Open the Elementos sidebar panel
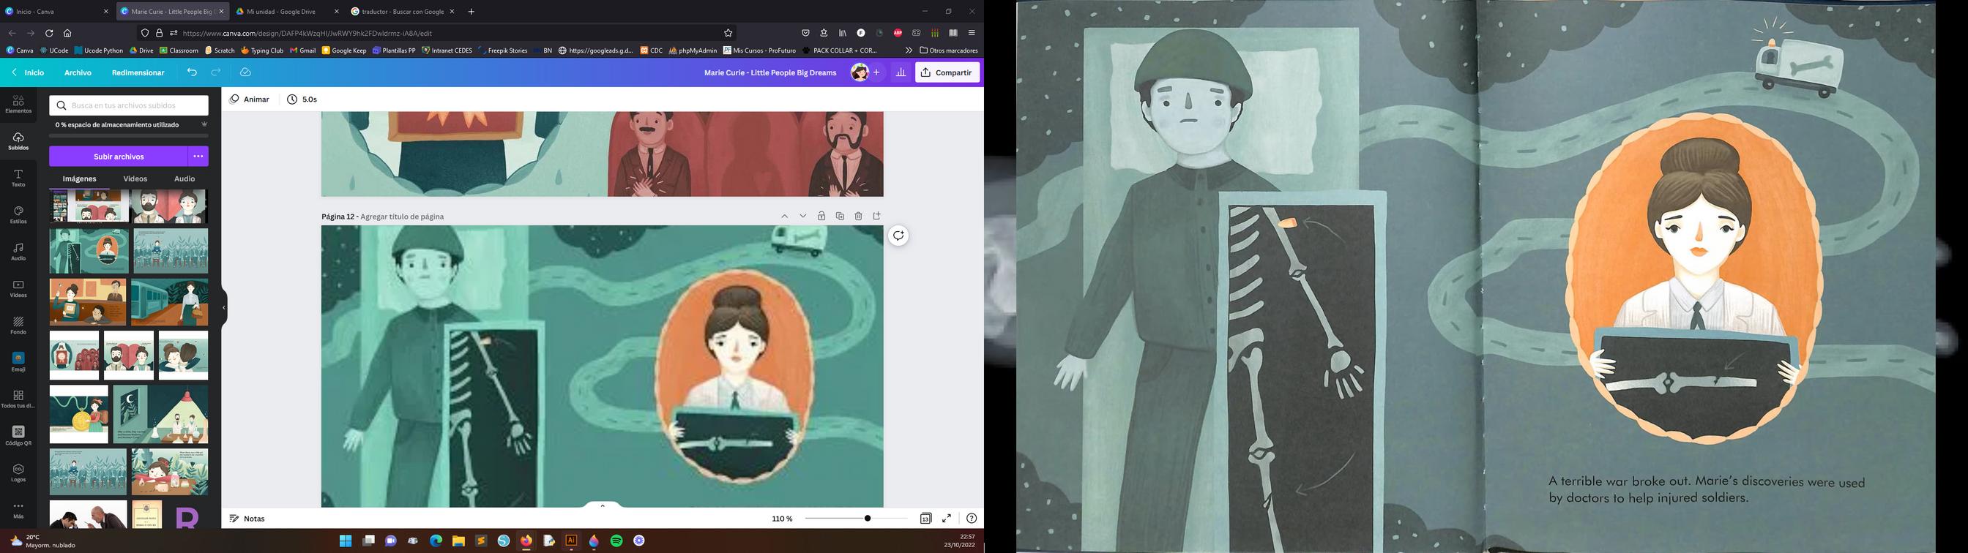 (x=18, y=104)
